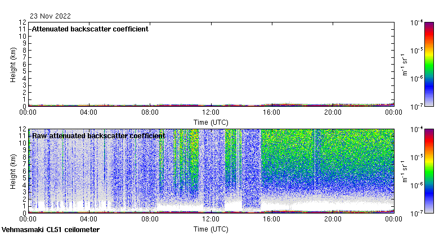
Task: Click the height tick 12 on the top plot
Action: 23,22
